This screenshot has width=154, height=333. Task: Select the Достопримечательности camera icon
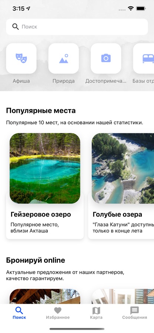point(106,58)
